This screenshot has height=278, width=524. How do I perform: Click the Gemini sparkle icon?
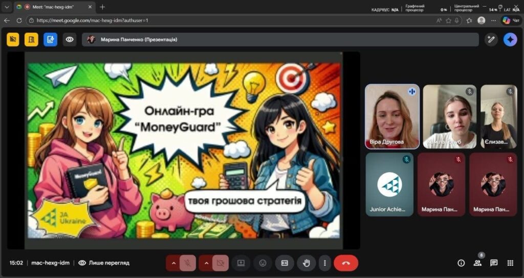click(x=510, y=39)
